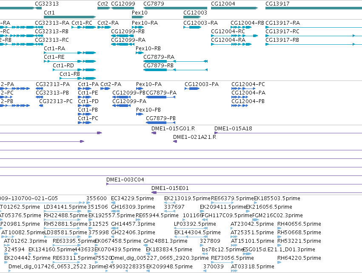Select EST GH16309.3prime
The image size is (362, 273).
pos(115,211)
